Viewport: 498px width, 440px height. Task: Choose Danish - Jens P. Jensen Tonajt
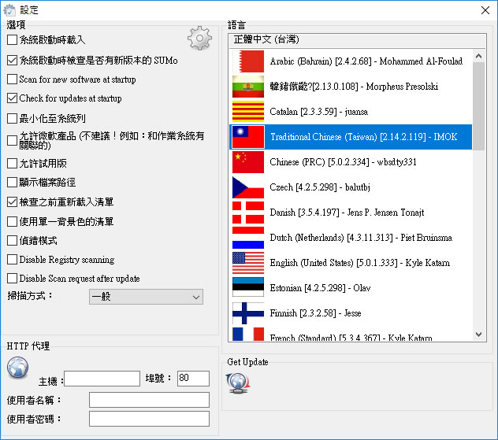pyautogui.click(x=351, y=213)
